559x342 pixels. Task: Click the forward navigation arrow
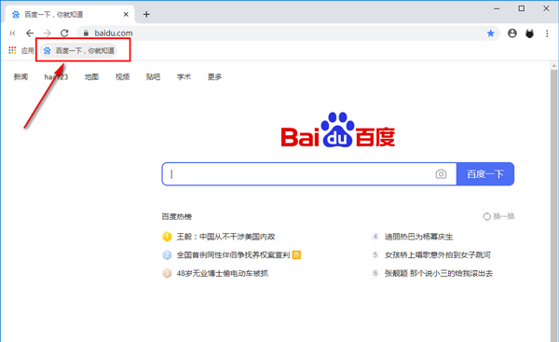click(x=48, y=34)
